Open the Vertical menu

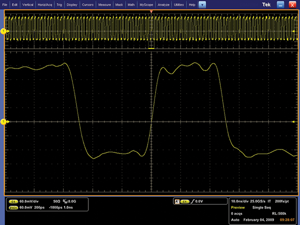pyautogui.click(x=28, y=5)
